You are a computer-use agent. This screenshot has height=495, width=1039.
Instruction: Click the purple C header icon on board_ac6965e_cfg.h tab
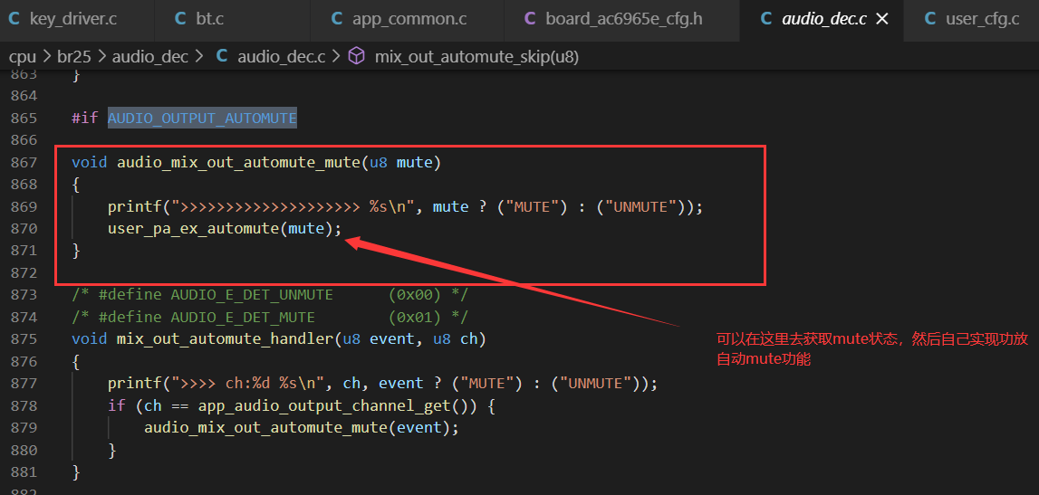pyautogui.click(x=530, y=19)
